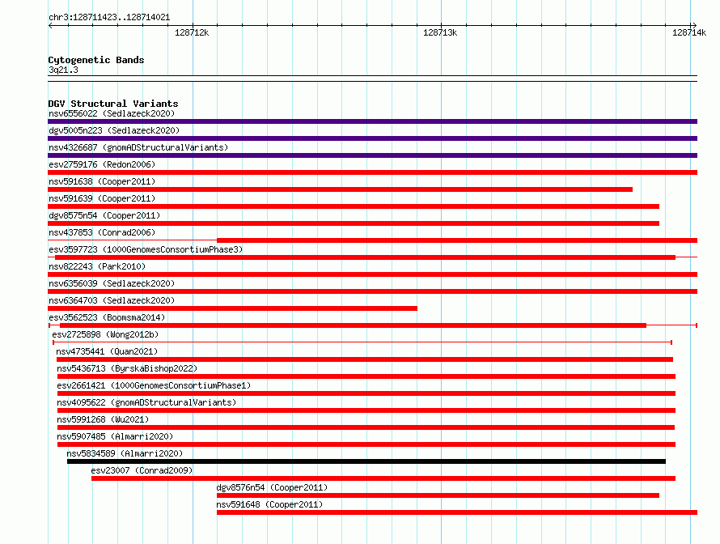Click the purple bar under nsv6556022
Screen dimensions: 720x544
pos(372,121)
